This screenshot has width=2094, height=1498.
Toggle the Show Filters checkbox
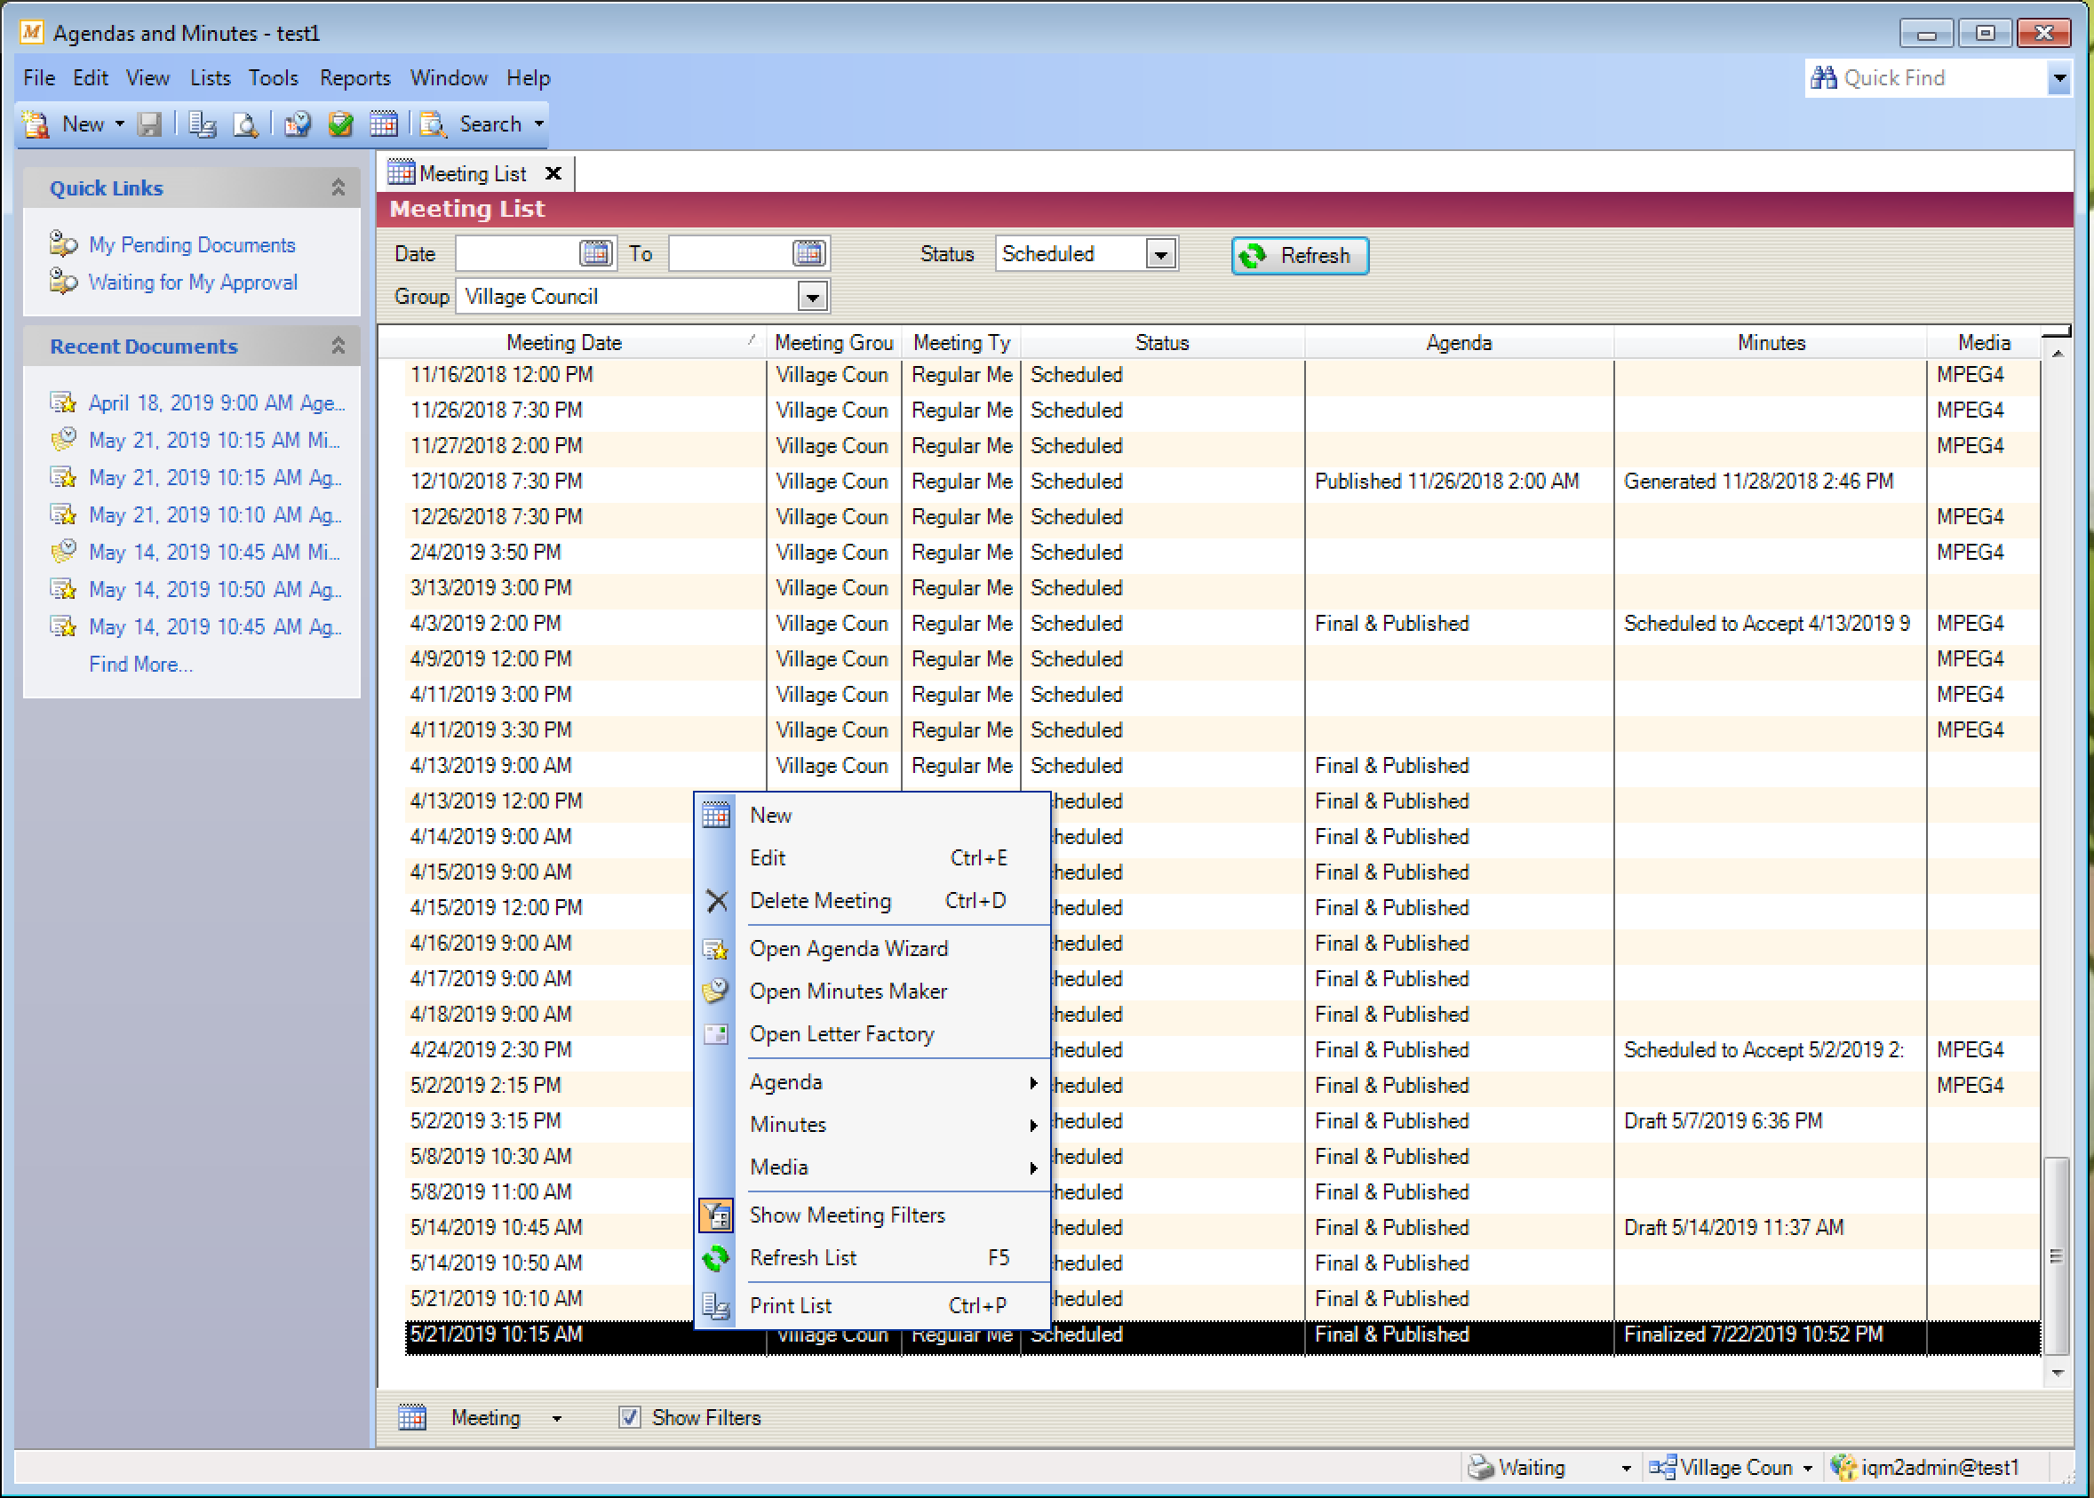(x=629, y=1417)
